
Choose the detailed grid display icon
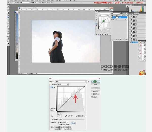(75, 123)
